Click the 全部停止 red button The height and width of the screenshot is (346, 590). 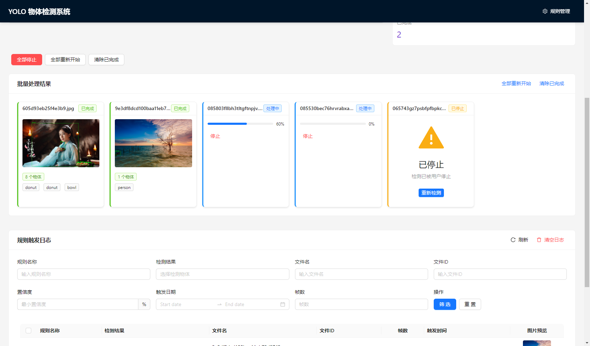point(27,60)
